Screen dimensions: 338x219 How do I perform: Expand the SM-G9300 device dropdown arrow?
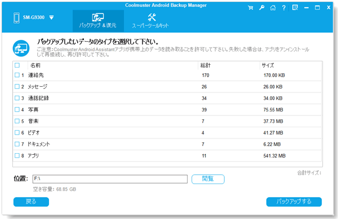51,17
